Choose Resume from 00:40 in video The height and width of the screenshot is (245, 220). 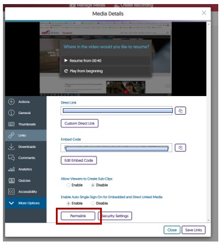coord(105,61)
